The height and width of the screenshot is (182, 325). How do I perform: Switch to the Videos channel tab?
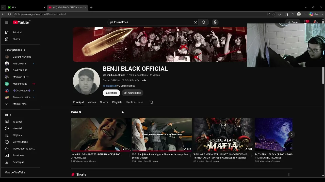coord(92,102)
